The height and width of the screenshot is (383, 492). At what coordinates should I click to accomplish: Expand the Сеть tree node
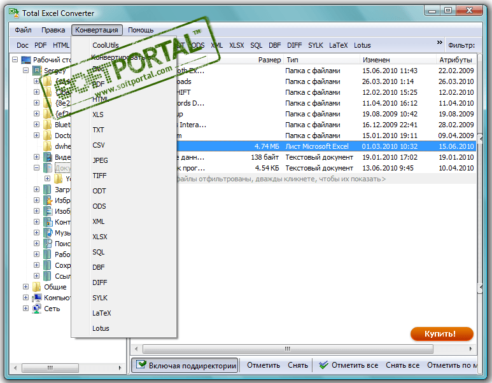coord(25,309)
